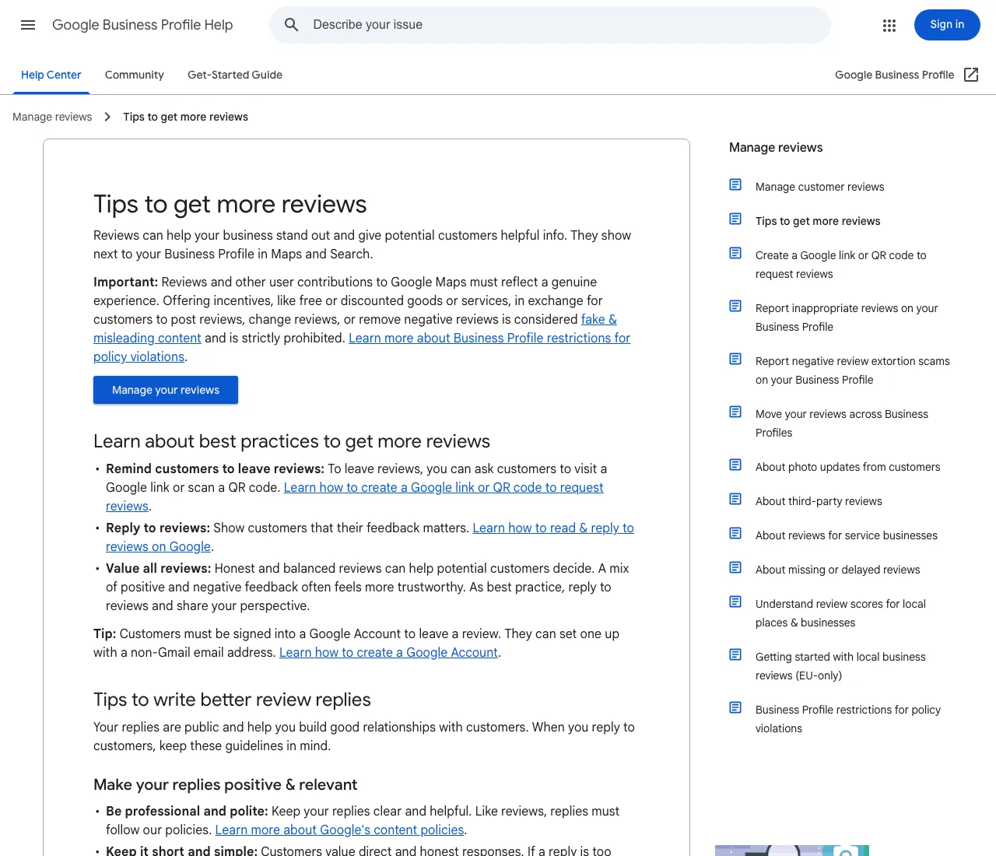
Task: Click the Make your replies positive & relevant heading
Action: (225, 784)
